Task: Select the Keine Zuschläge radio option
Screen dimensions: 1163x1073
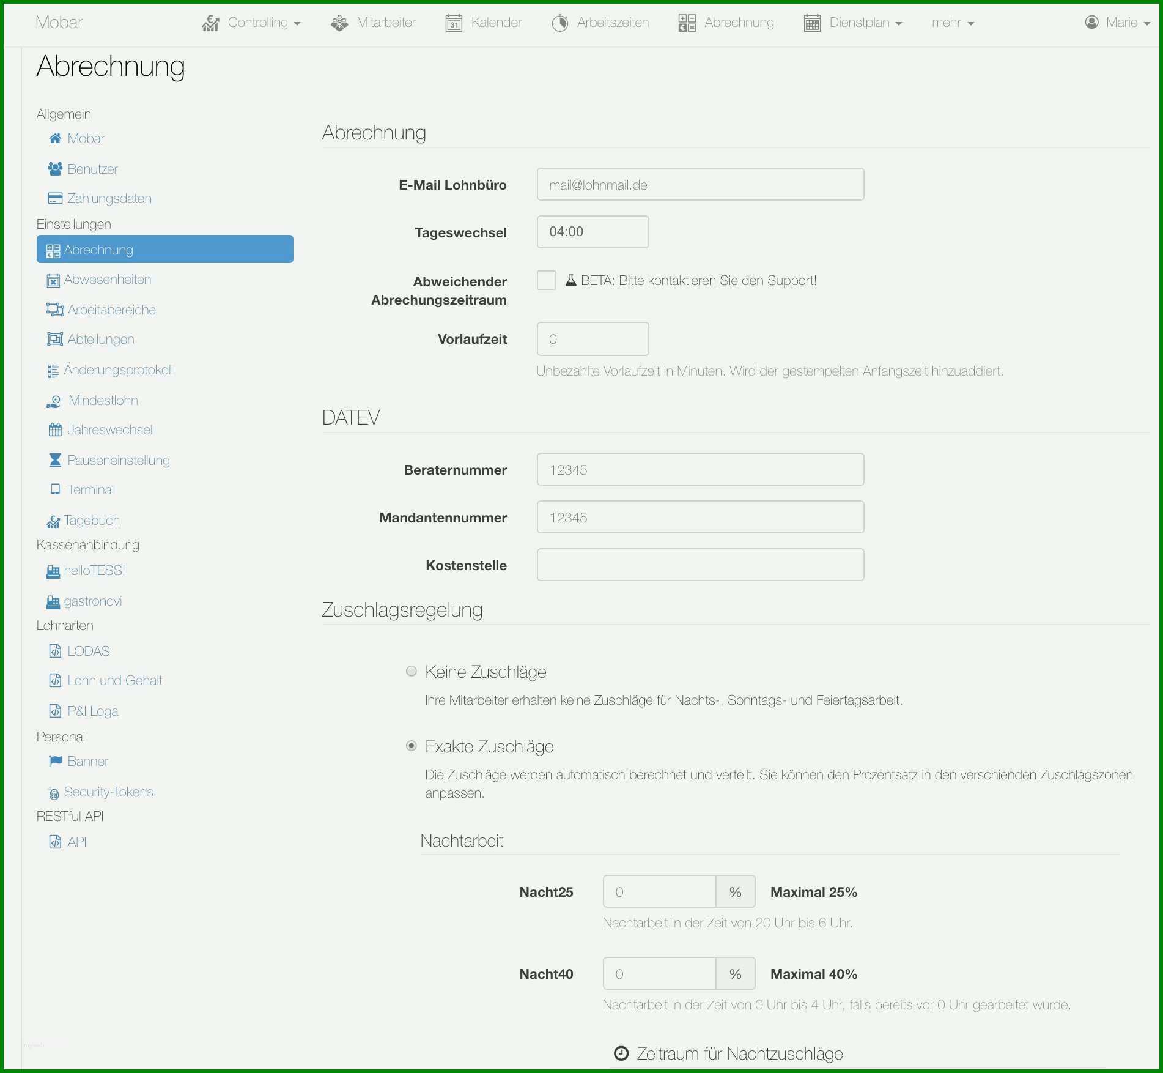Action: tap(412, 671)
